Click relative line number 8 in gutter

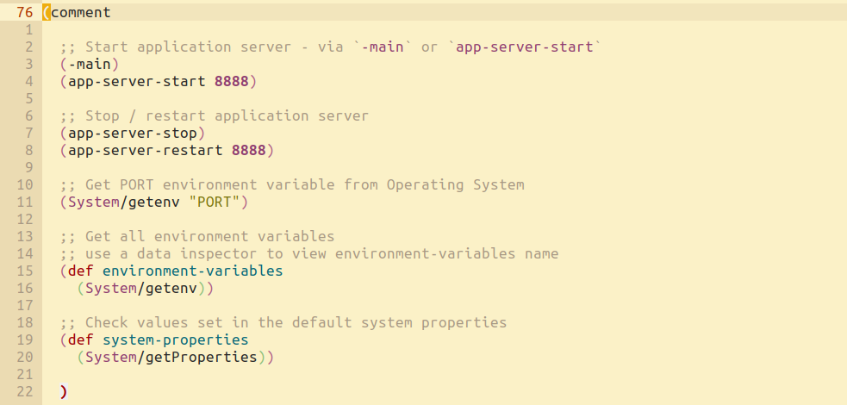tap(29, 150)
